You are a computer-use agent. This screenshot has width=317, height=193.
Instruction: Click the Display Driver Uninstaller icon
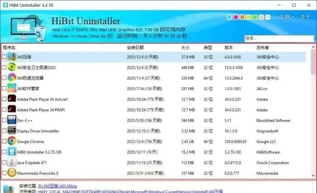click(12, 130)
